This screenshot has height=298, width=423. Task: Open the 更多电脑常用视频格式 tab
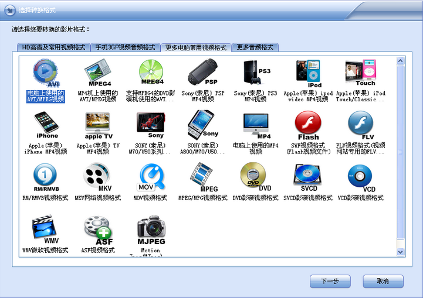[196, 47]
